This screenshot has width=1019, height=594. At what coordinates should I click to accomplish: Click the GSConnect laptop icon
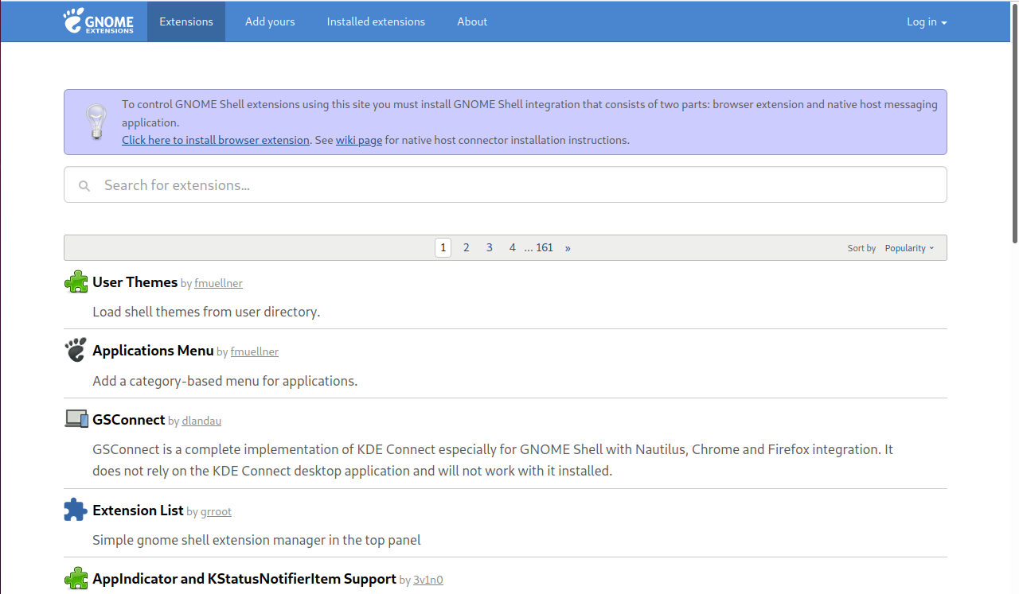(x=76, y=419)
